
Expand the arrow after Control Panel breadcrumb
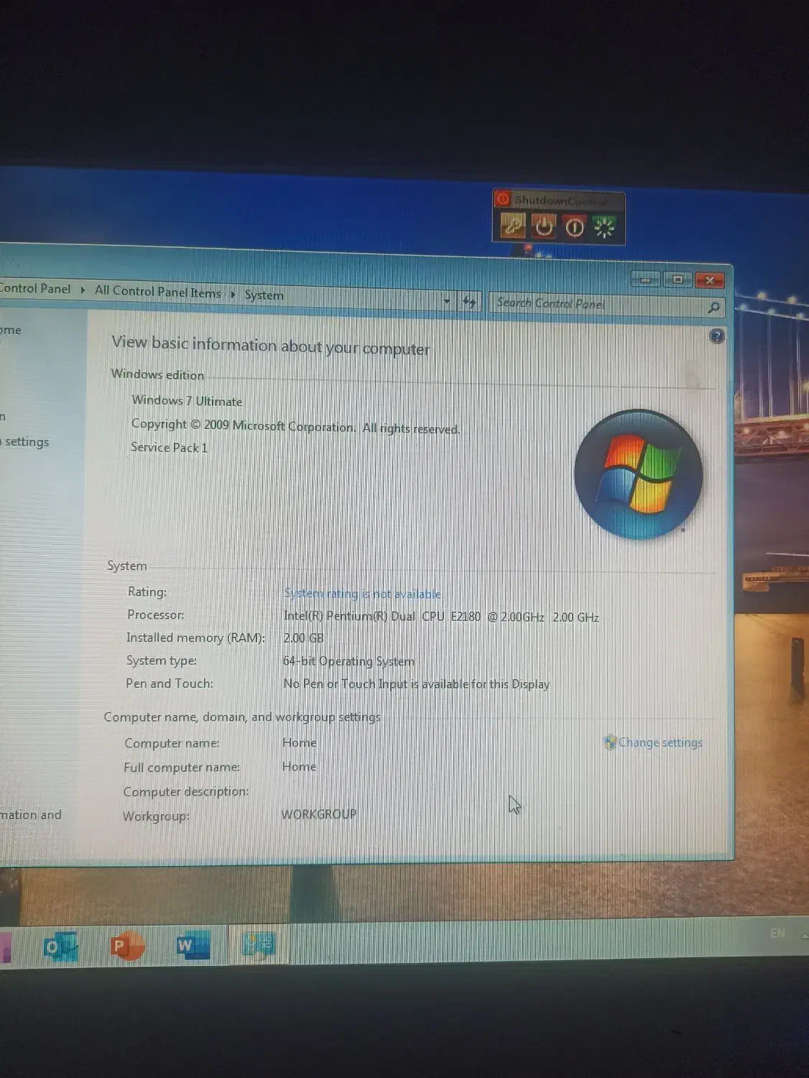(83, 290)
